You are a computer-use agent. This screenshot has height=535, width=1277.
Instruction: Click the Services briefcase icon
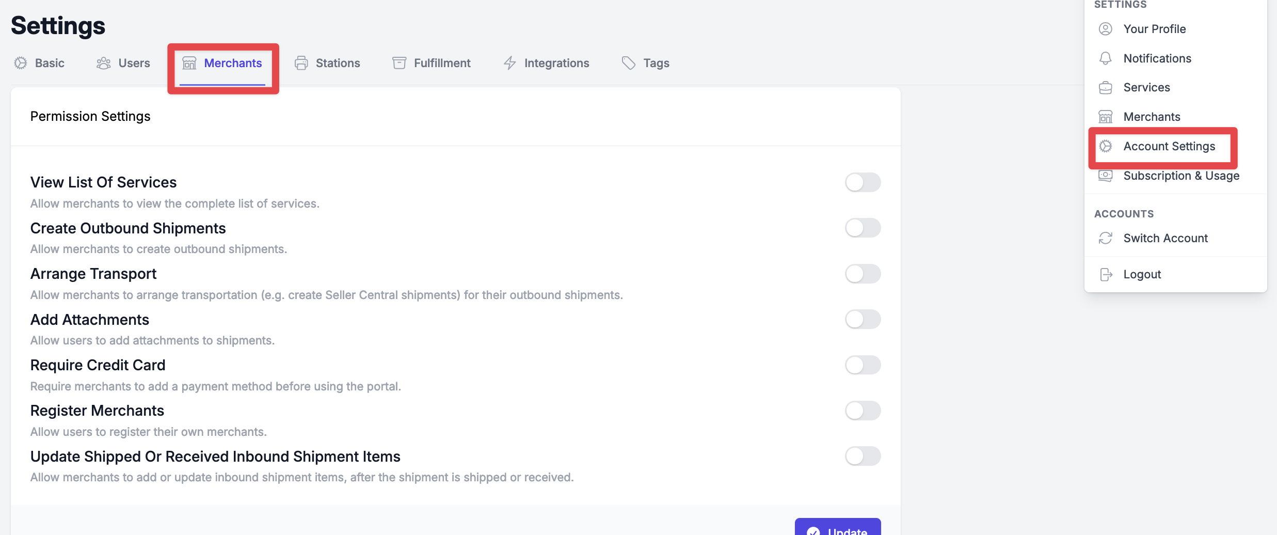coord(1105,88)
